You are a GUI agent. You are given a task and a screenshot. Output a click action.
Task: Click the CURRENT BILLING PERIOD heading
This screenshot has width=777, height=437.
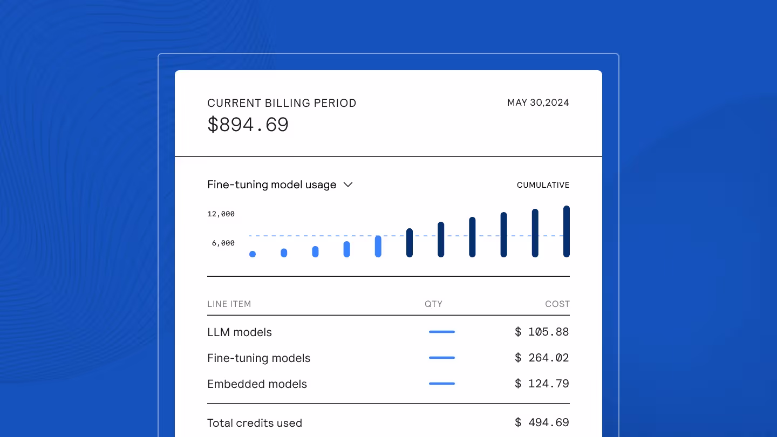point(282,103)
